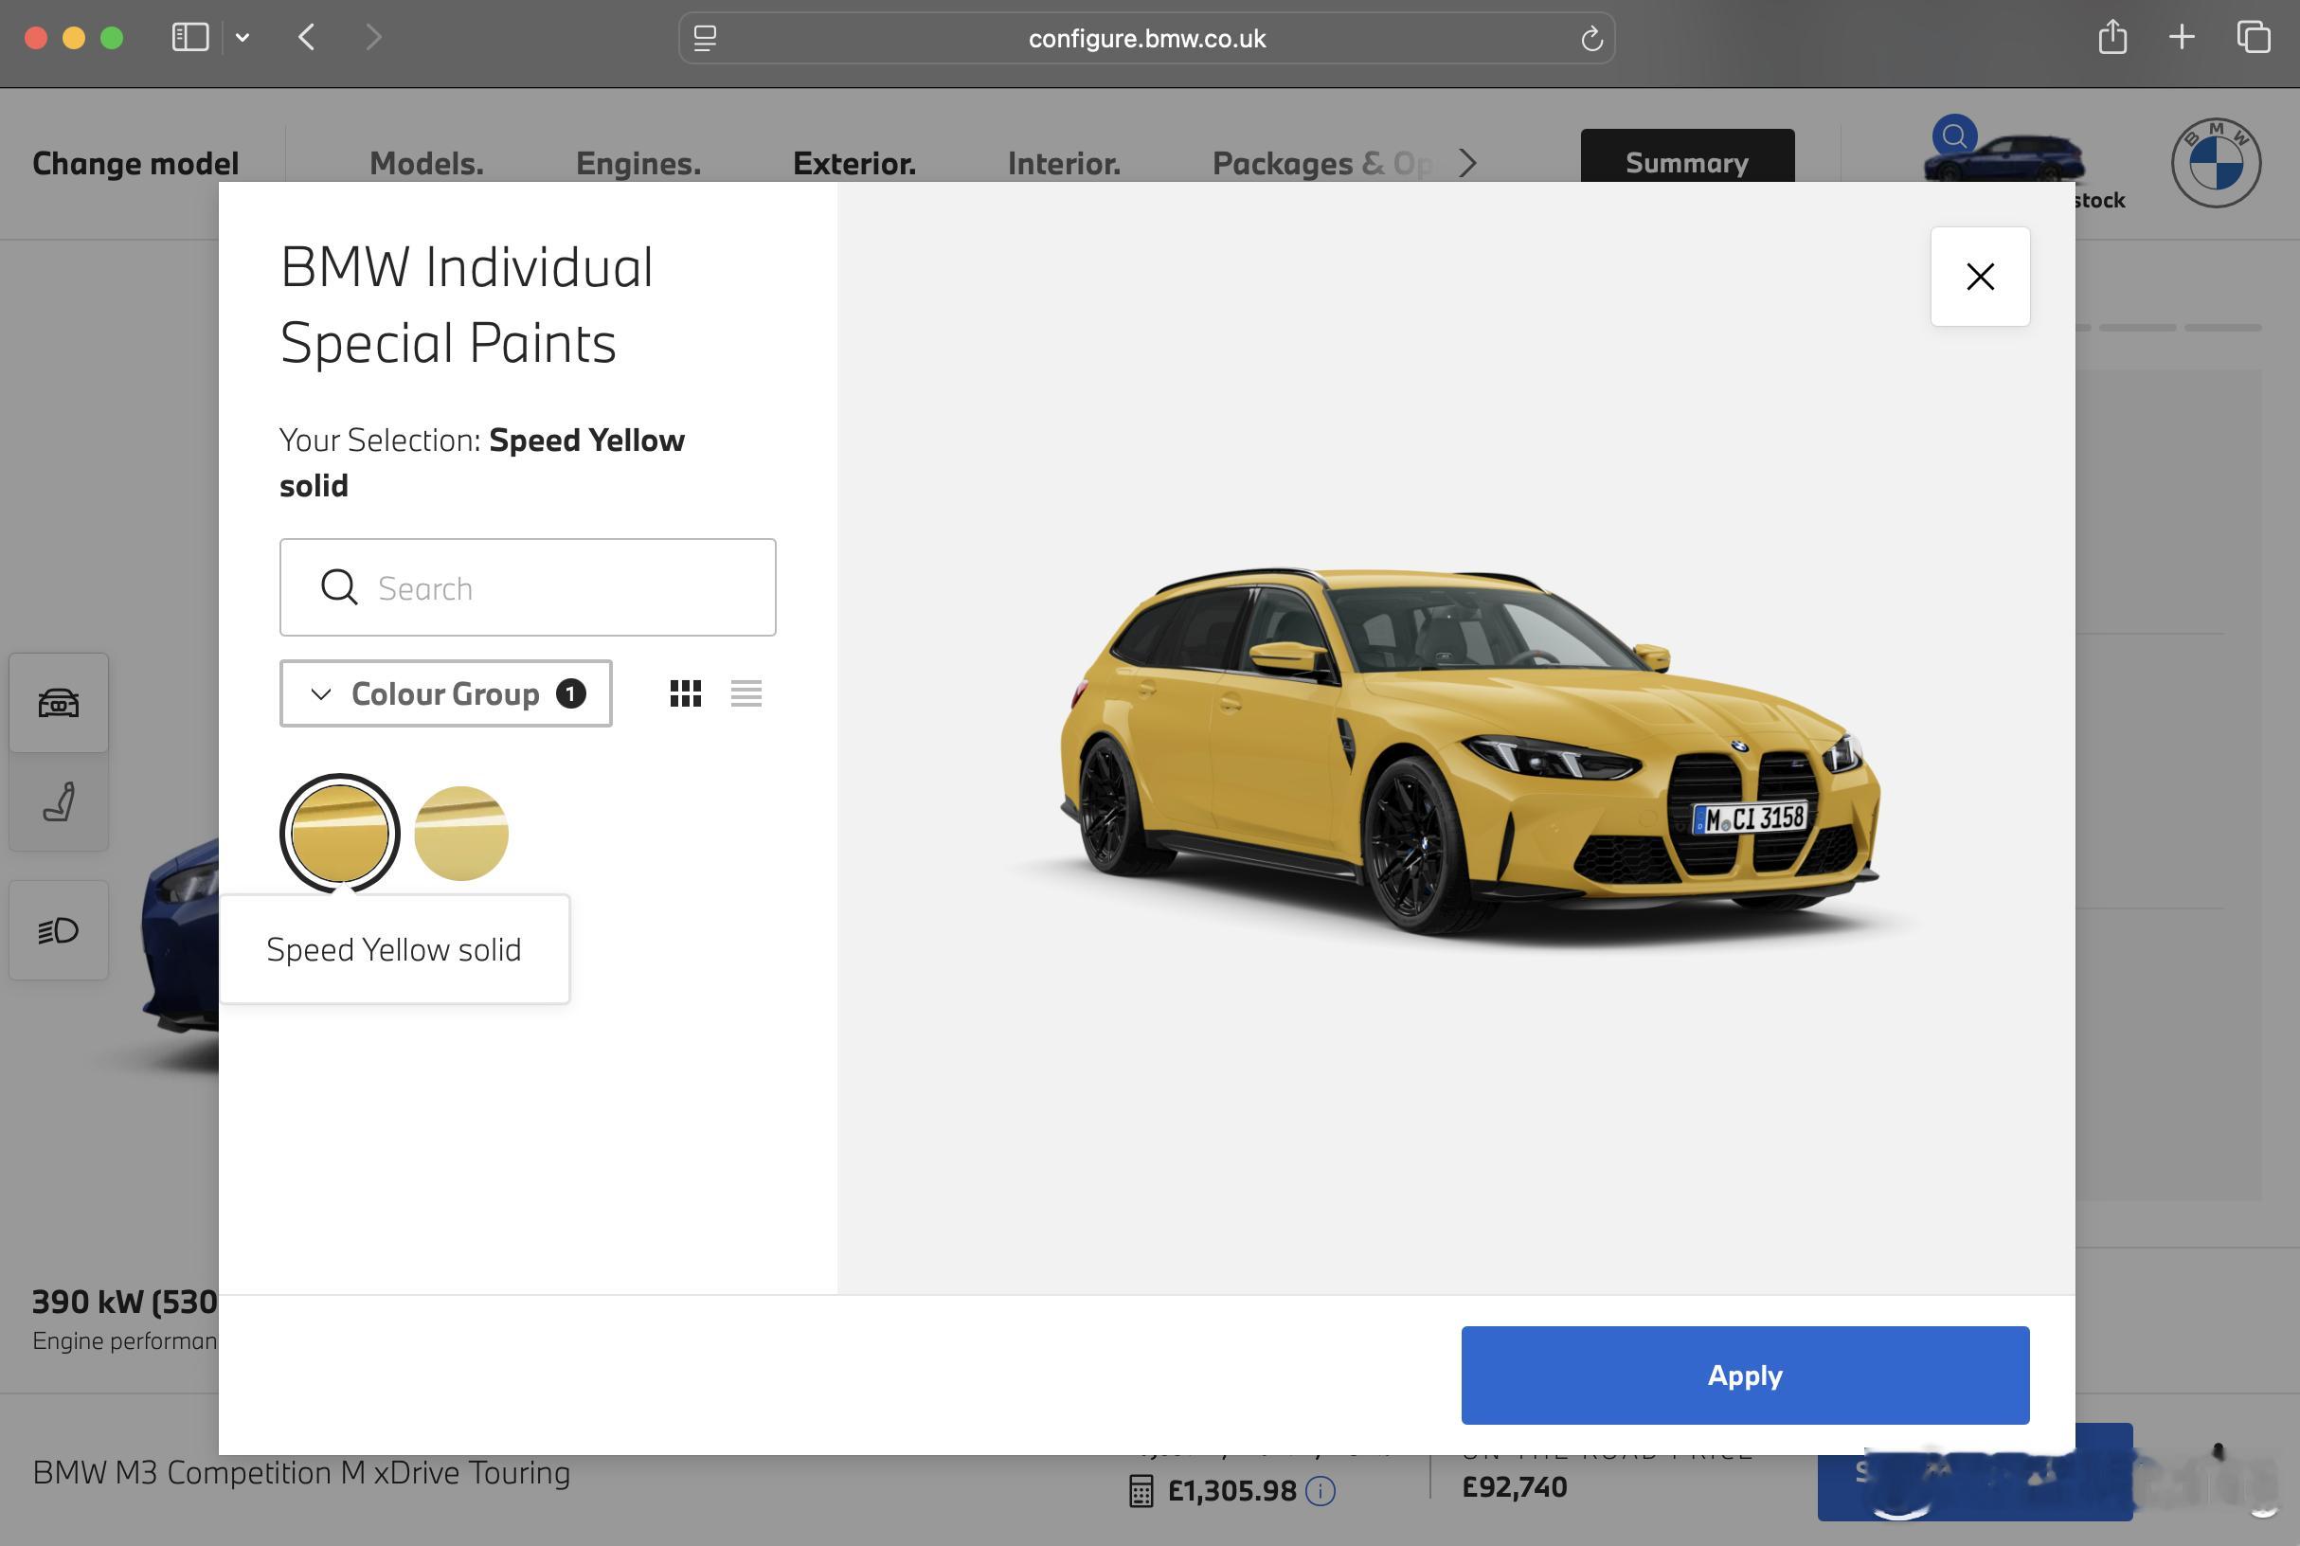Click the configure.bmw.co.uk address bar
Image resolution: width=2300 pixels, height=1546 pixels.
pos(1146,39)
